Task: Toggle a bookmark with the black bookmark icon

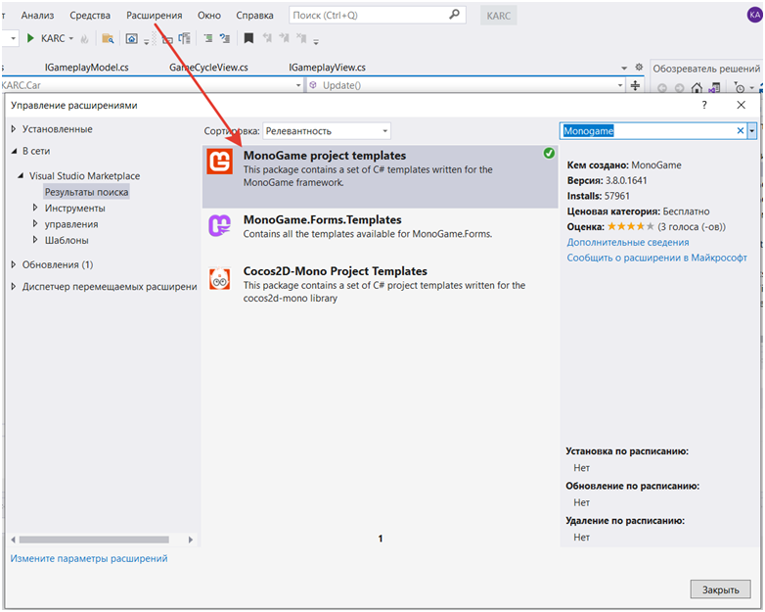Action: pos(248,38)
